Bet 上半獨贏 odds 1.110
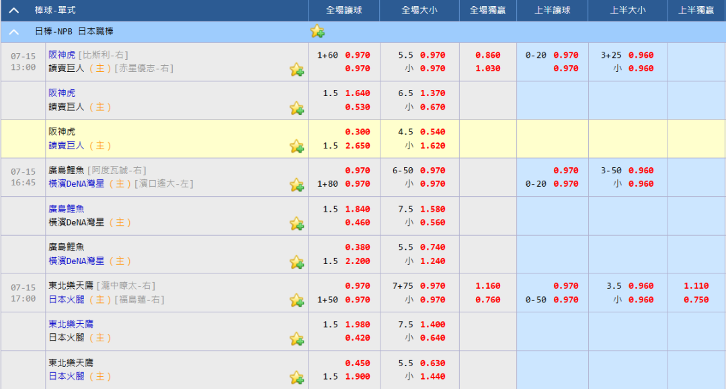 click(696, 286)
